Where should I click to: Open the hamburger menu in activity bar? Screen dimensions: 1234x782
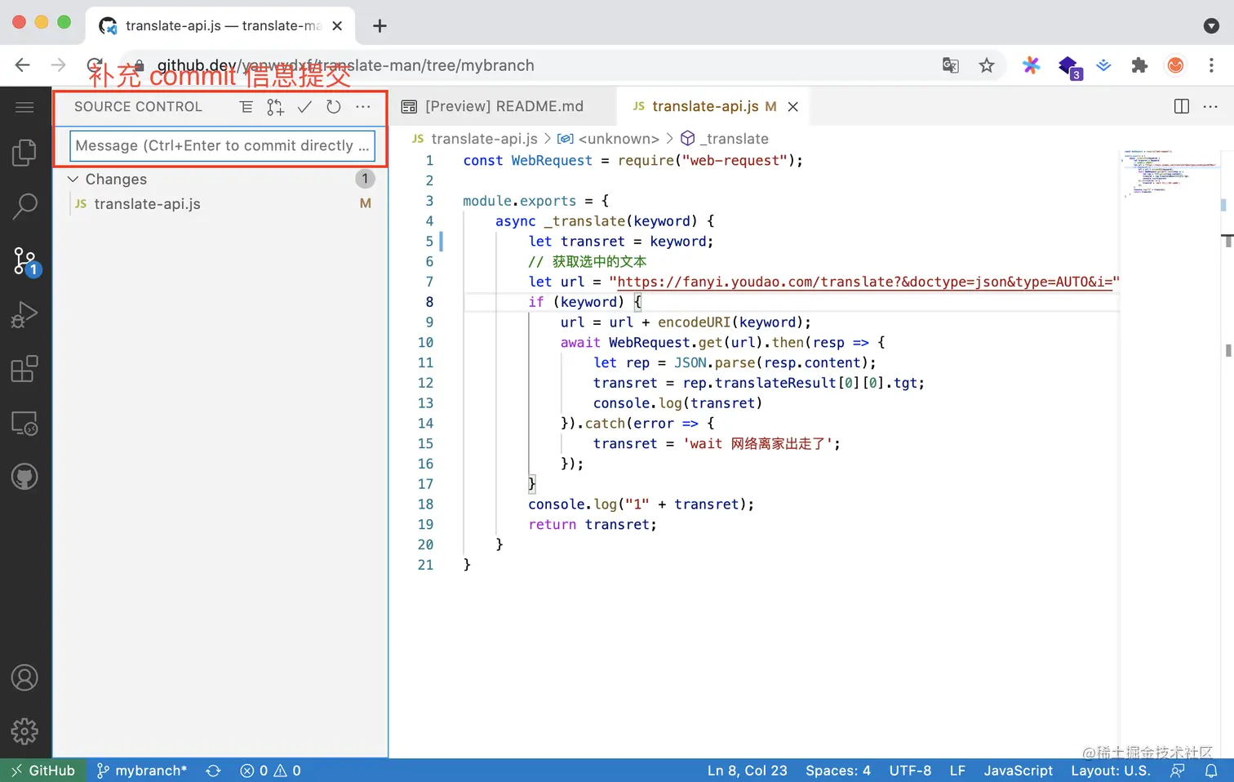pos(24,107)
